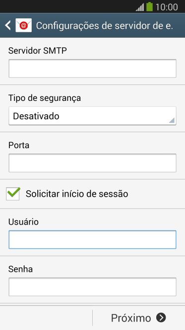Uncheck Solicitar início de sessão checkbox
The height and width of the screenshot is (330, 185).
[x=13, y=194]
